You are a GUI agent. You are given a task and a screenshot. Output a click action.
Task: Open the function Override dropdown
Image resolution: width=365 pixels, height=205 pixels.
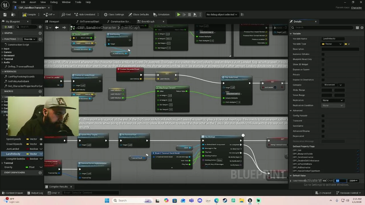tap(29, 39)
